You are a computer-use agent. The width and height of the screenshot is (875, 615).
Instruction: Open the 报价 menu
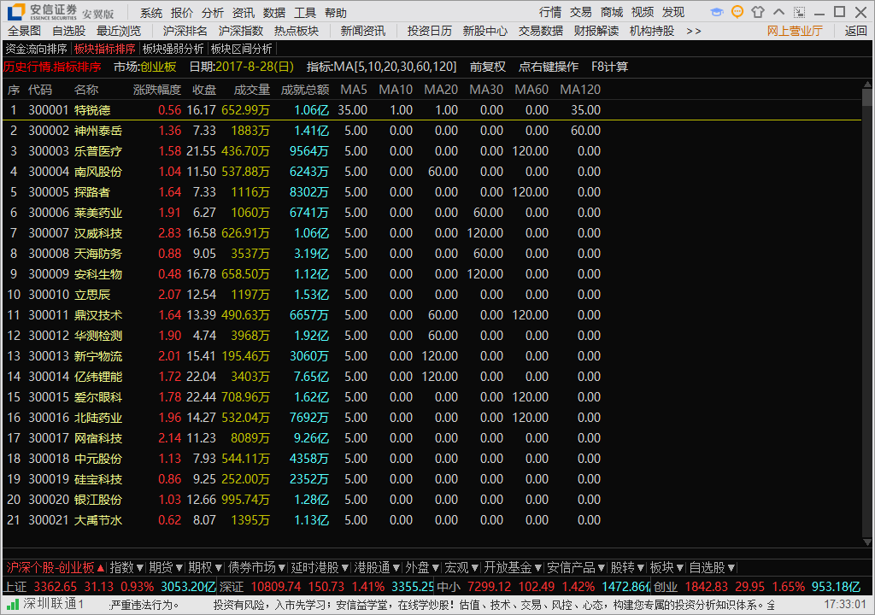pos(182,12)
